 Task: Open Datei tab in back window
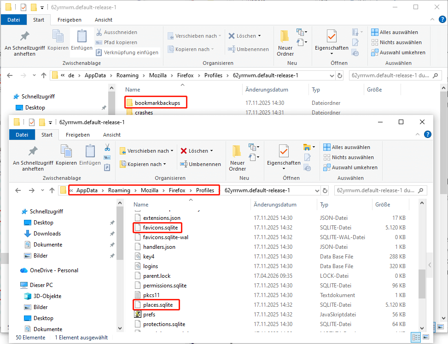pyautogui.click(x=14, y=20)
